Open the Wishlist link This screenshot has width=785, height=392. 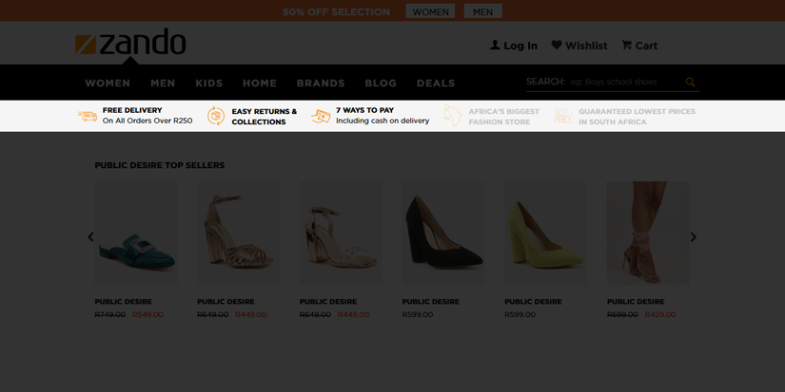click(586, 46)
